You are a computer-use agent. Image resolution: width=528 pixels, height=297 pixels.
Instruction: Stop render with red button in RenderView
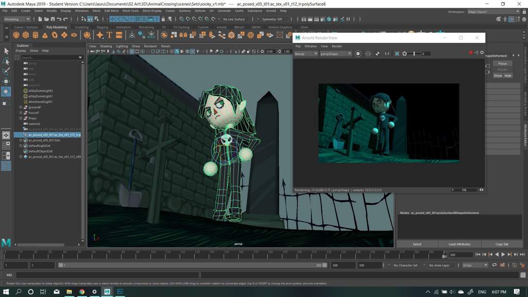click(471, 53)
